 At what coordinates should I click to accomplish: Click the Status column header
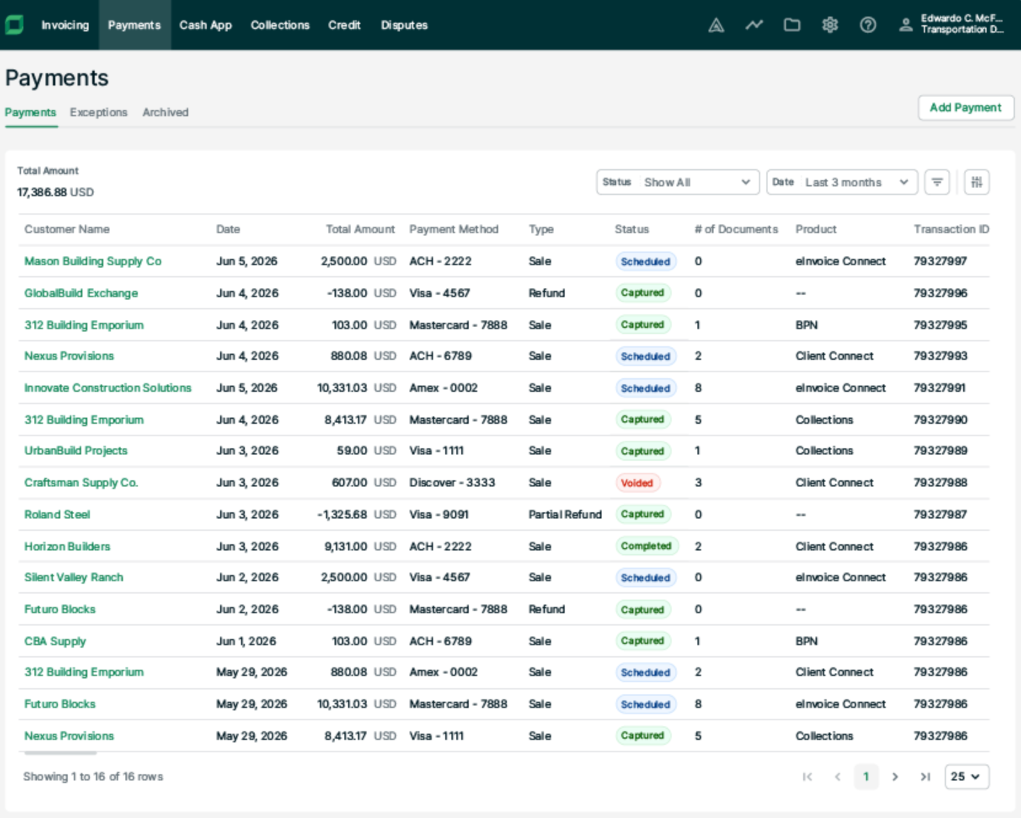click(x=632, y=229)
